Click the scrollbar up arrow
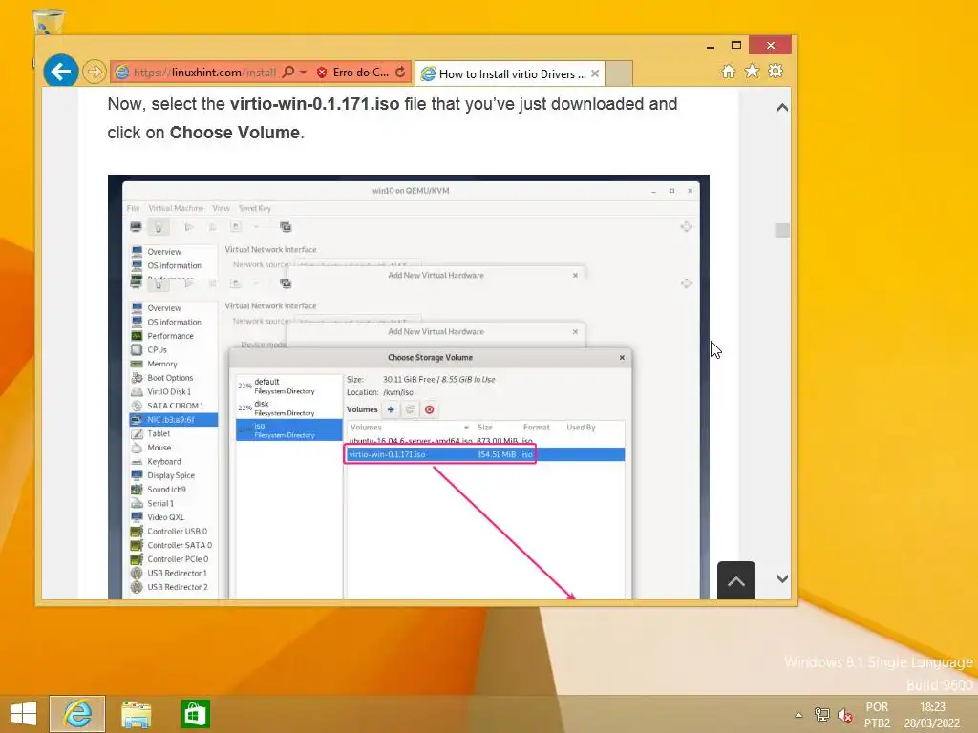Image resolution: width=978 pixels, height=733 pixels. (782, 108)
